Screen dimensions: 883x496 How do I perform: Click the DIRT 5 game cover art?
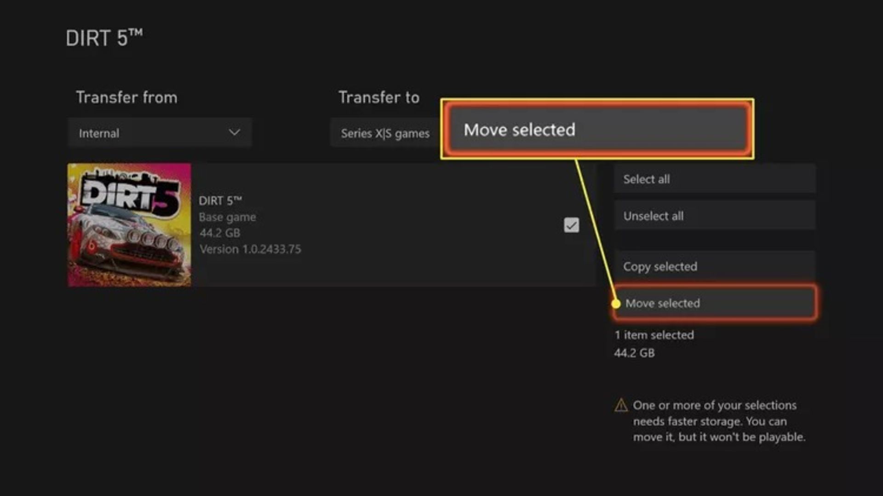(x=129, y=225)
